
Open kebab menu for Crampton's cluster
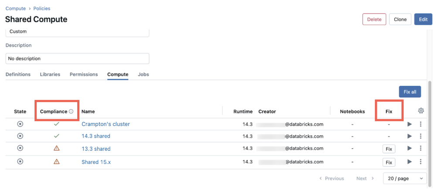click(420, 124)
